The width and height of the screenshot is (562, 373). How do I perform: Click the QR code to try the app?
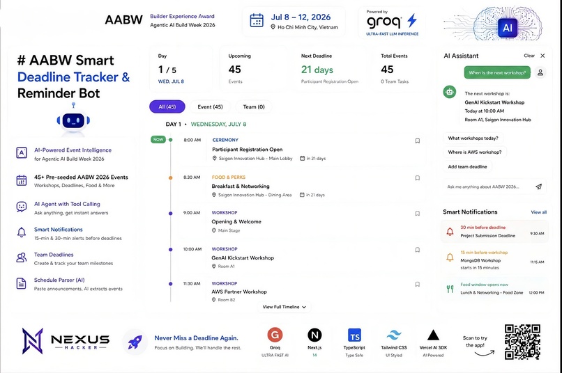(522, 342)
